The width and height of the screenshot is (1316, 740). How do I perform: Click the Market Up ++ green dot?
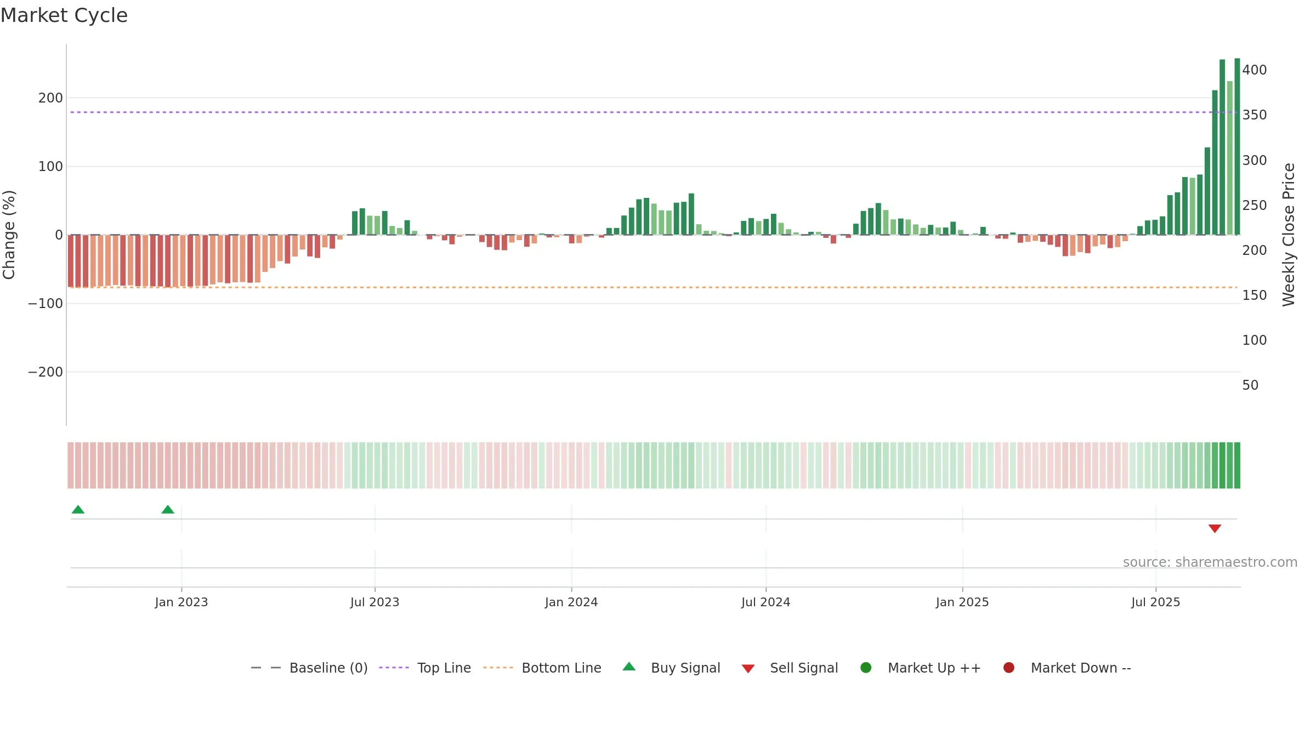click(866, 668)
